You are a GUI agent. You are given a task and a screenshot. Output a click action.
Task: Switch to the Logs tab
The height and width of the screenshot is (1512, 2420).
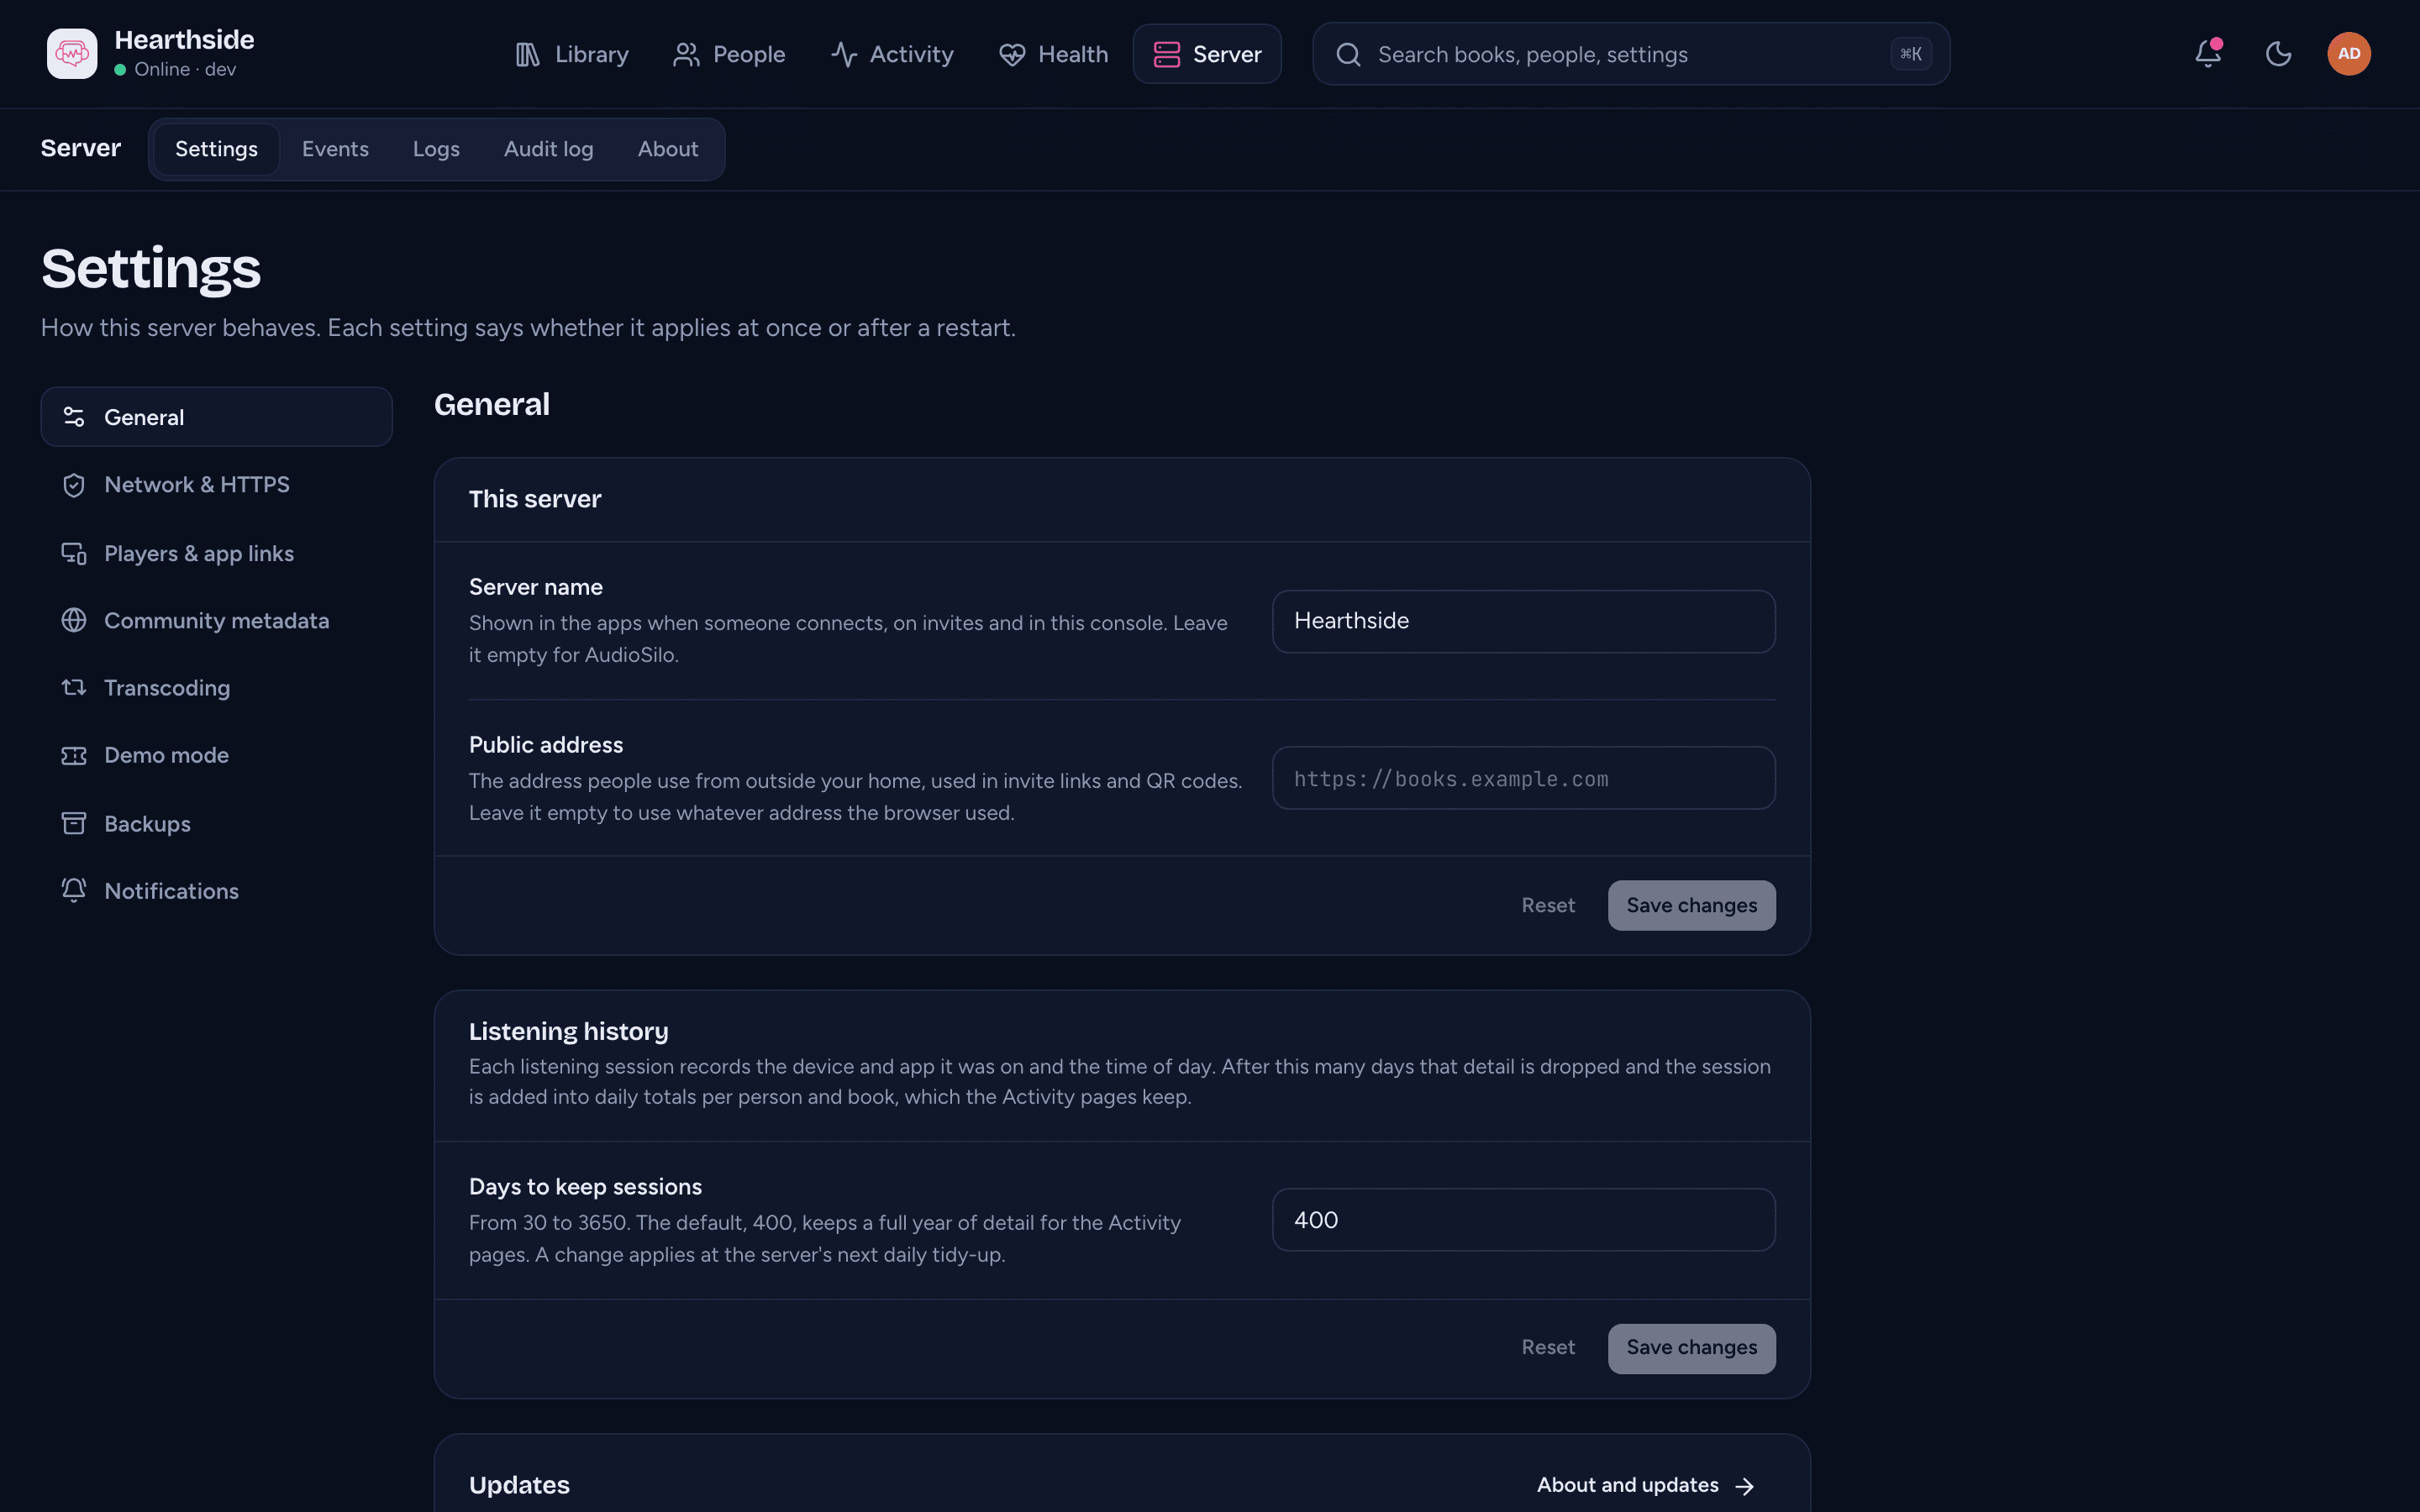coord(436,149)
